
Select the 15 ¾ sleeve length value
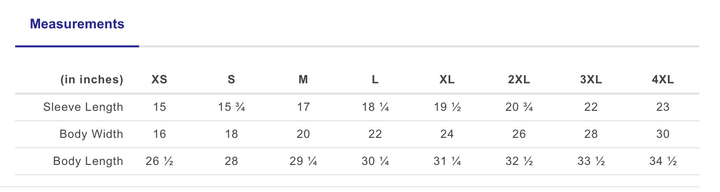231,107
